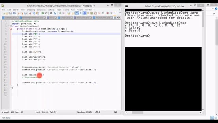Close the new 3 tab with its button

click(x=56, y=18)
